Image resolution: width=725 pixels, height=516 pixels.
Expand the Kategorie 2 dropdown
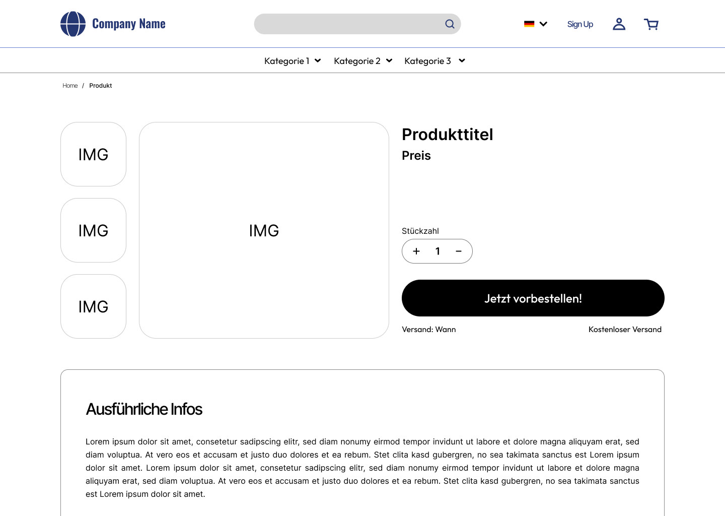pos(363,61)
